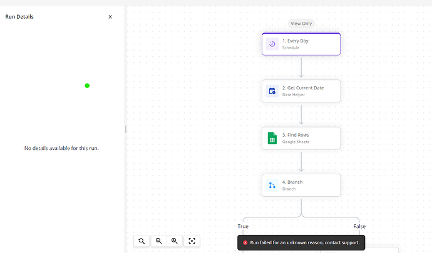This screenshot has width=432, height=253.
Task: Click the run failed error notification
Action: click(301, 242)
